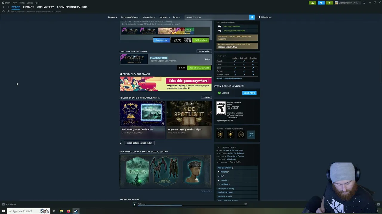Open the Windows Start menu
The width and height of the screenshot is (382, 214).
click(x=3, y=211)
